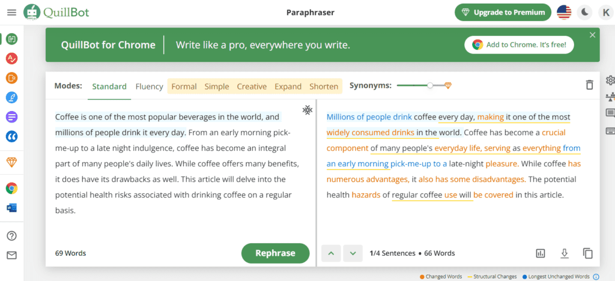Screen dimensions: 615x281
Task: Open the settings gear icon
Action: pyautogui.click(x=610, y=80)
